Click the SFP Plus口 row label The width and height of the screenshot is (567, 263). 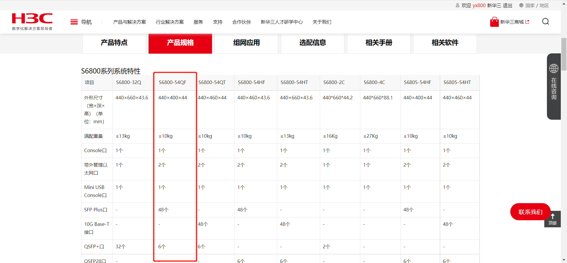point(95,210)
